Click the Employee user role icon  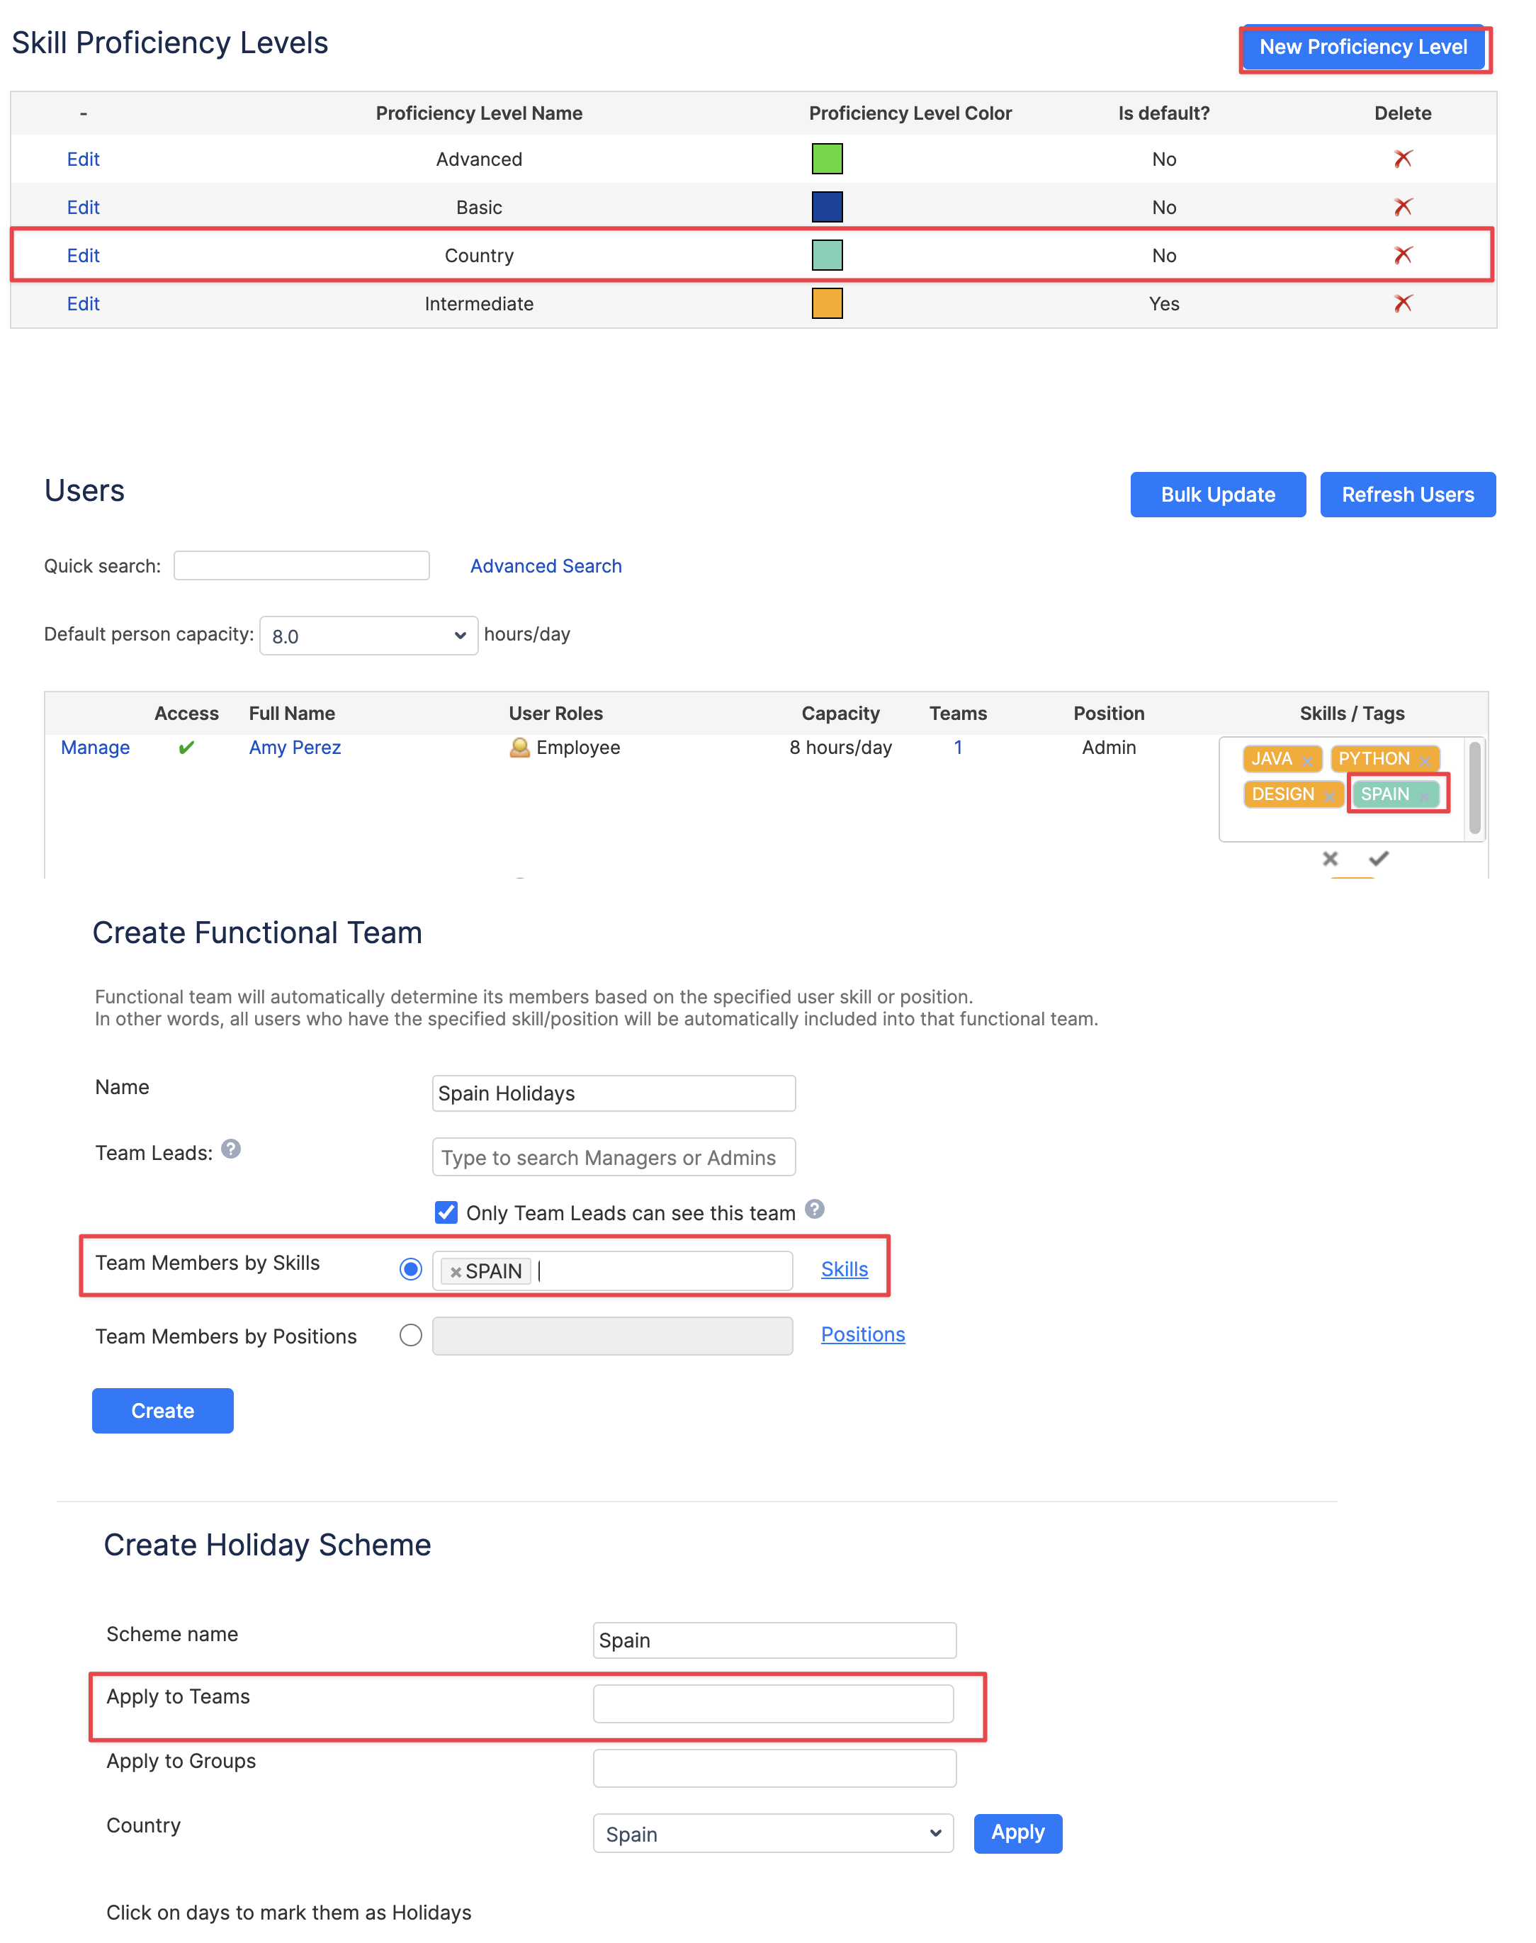pos(520,747)
